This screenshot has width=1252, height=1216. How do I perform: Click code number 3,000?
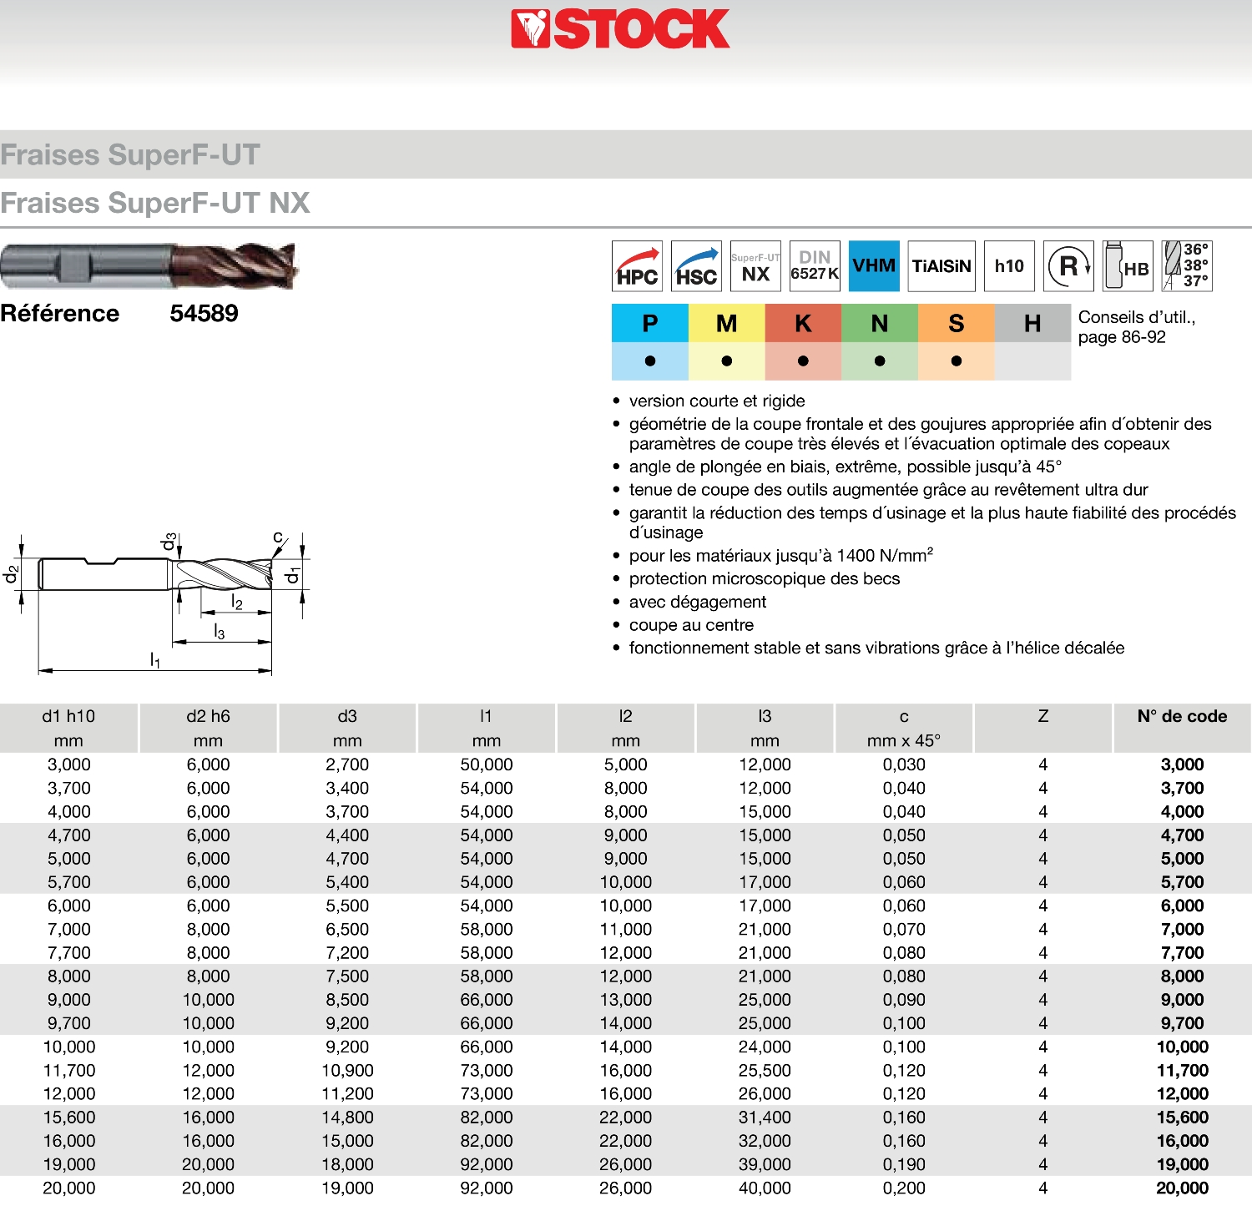[x=1182, y=764]
